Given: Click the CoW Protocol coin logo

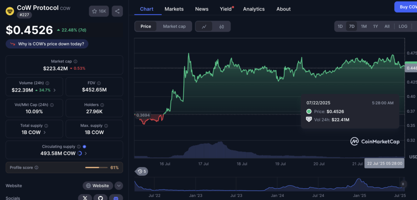Looking at the screenshot, I should tap(10, 11).
